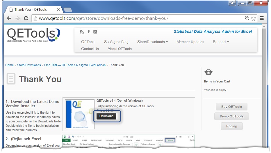Click the Demo QETools button

[231, 117]
